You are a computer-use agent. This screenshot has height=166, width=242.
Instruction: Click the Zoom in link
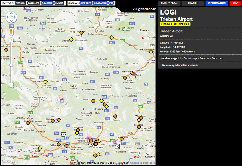pyautogui.click(x=204, y=58)
